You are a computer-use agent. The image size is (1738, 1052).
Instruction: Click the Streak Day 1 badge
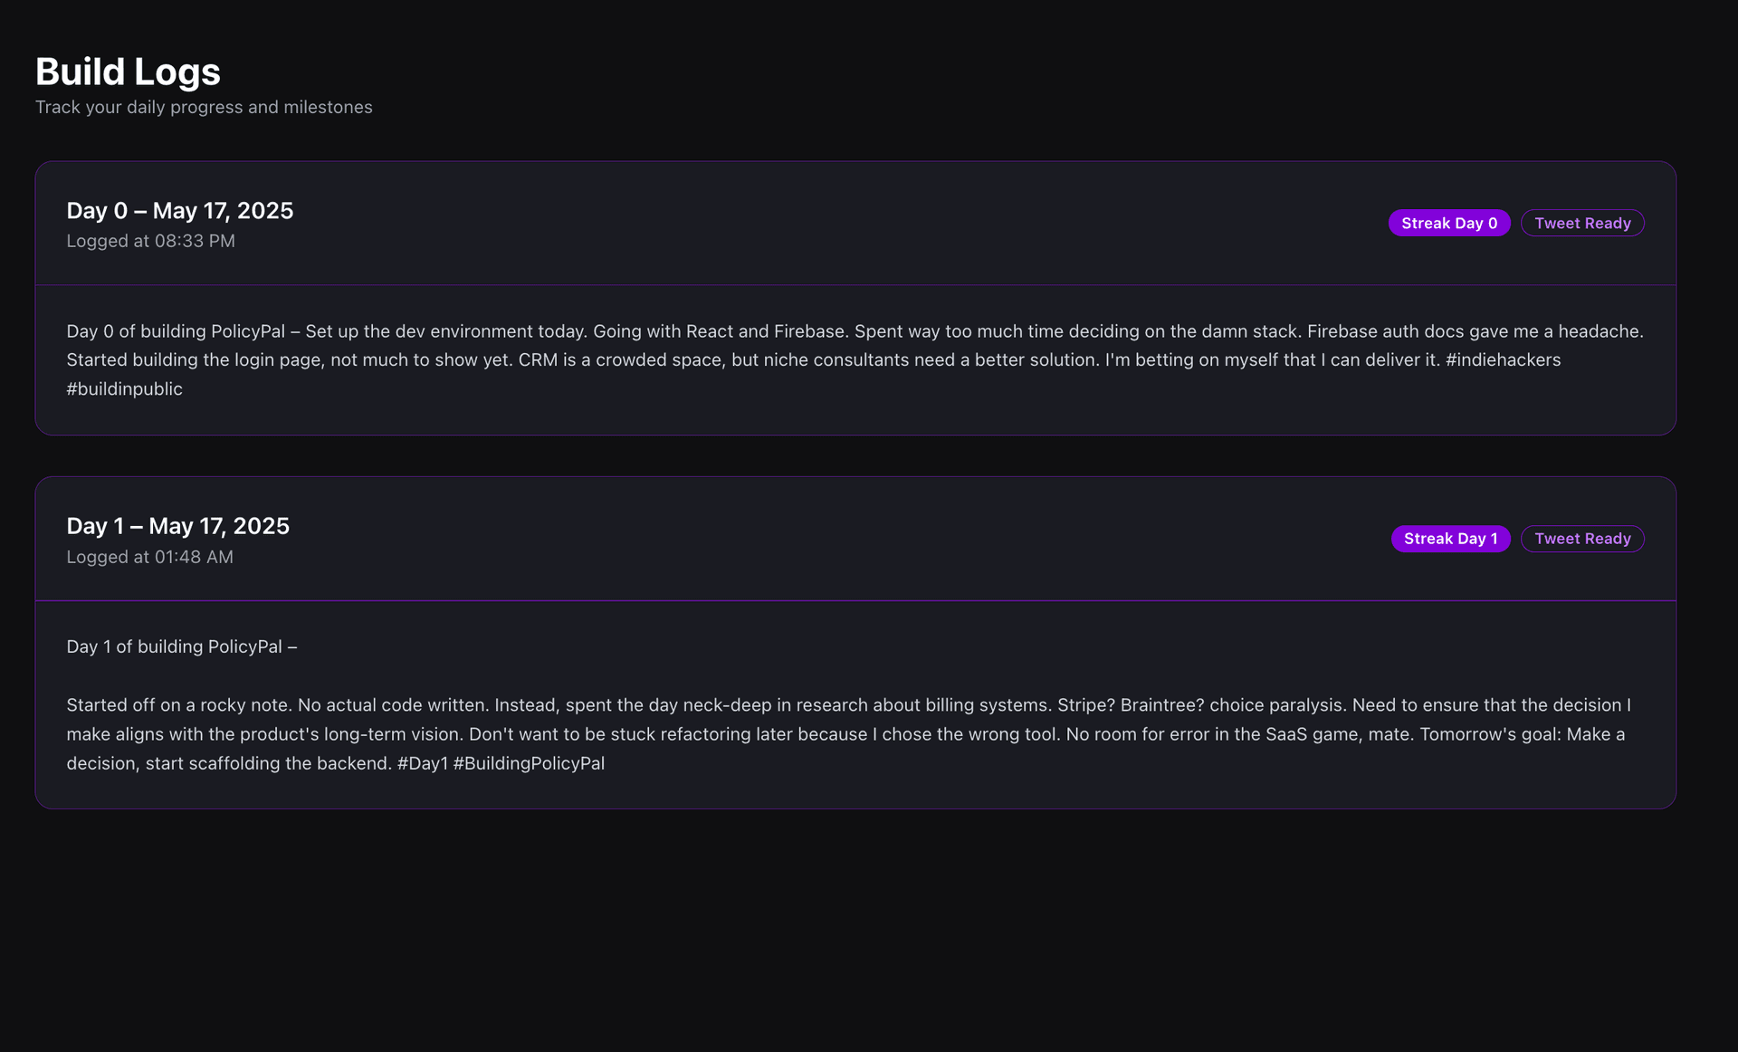point(1450,539)
